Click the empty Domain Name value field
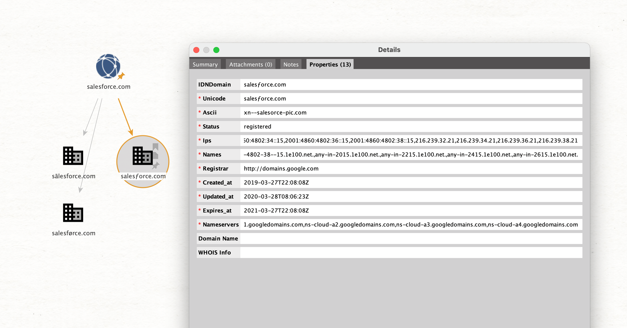The image size is (627, 328). pos(411,238)
